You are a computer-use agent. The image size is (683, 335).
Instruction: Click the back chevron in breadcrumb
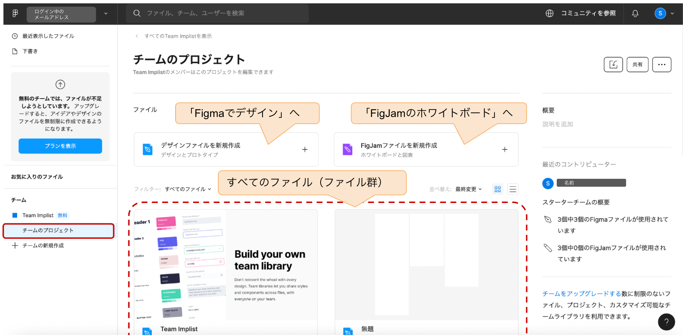(x=137, y=36)
